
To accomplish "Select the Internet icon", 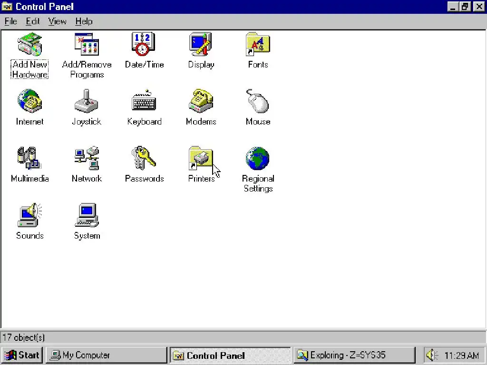I will point(30,101).
